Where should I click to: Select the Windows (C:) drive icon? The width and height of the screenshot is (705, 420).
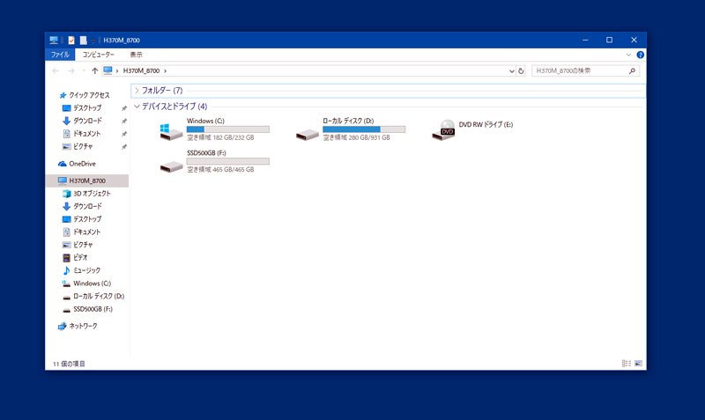(171, 132)
